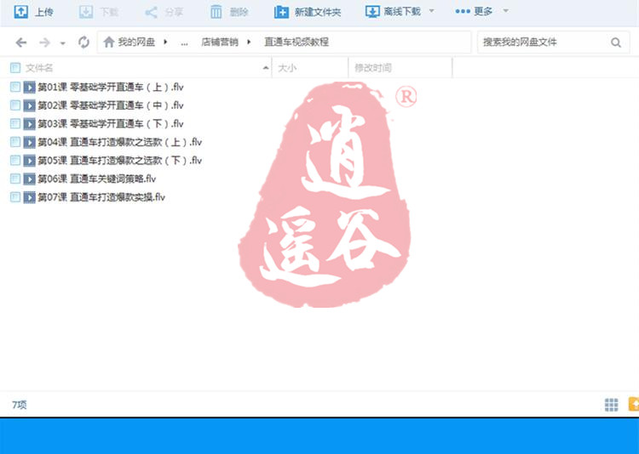Select file 第07课 直通车打造爆款实操.flv

tap(101, 197)
